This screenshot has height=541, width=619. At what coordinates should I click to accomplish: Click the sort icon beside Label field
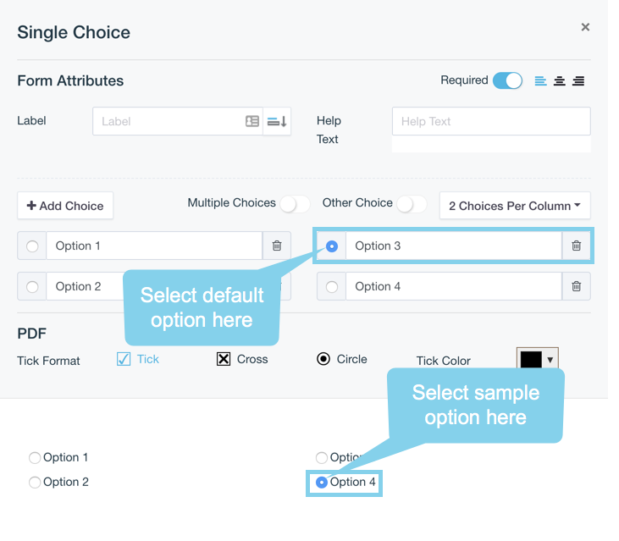(277, 121)
